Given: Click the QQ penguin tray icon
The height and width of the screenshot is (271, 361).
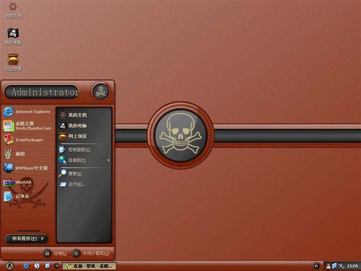Looking at the screenshot, I should (328, 266).
